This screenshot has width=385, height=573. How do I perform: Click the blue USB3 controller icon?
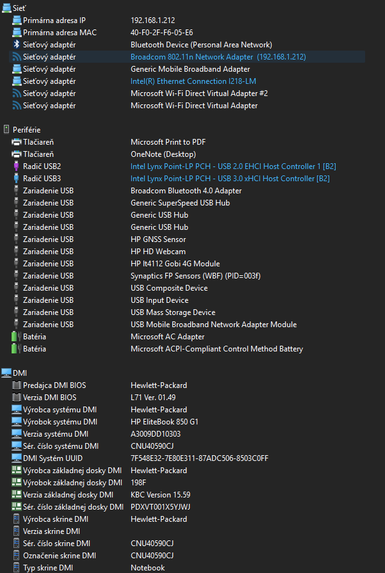pyautogui.click(x=16, y=179)
